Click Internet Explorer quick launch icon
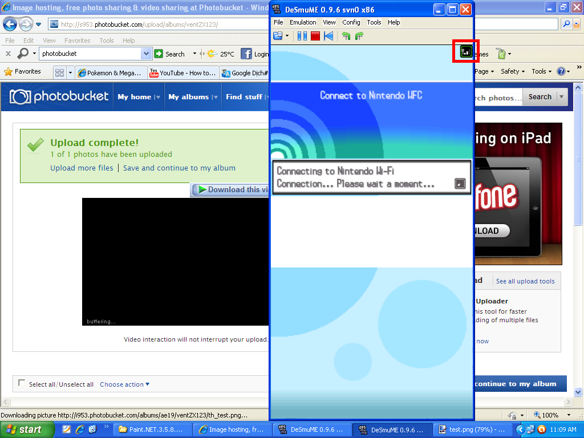This screenshot has width=584, height=438. pyautogui.click(x=80, y=429)
